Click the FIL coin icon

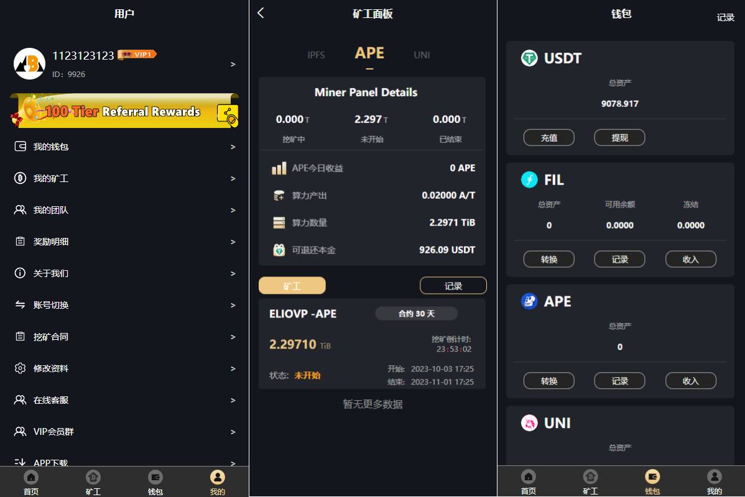click(529, 180)
